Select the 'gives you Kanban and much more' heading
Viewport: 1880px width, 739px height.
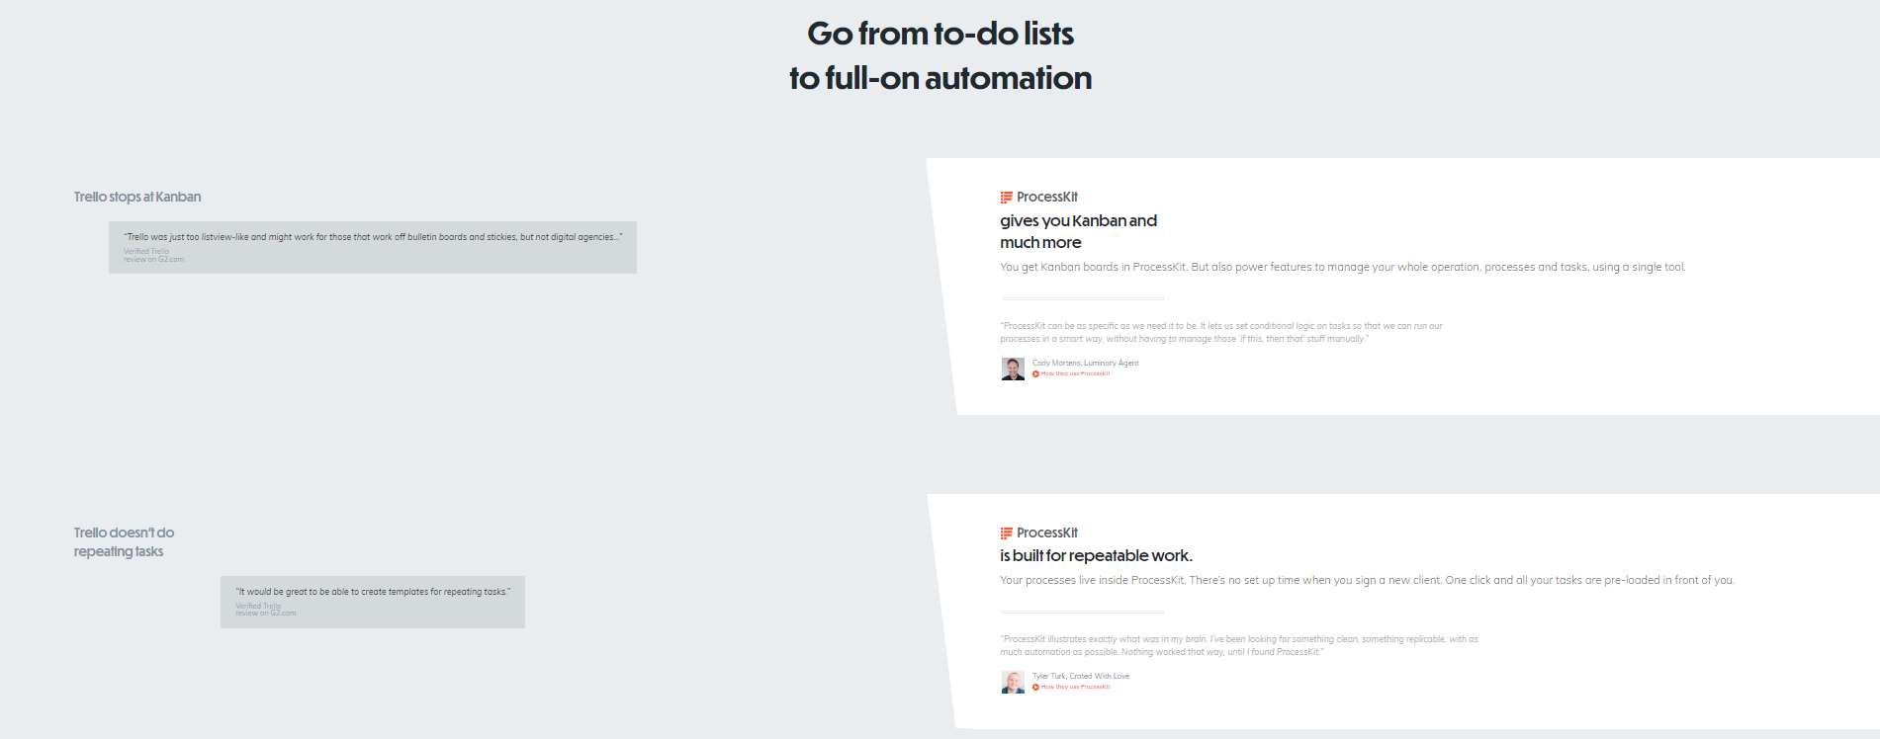pyautogui.click(x=1078, y=231)
